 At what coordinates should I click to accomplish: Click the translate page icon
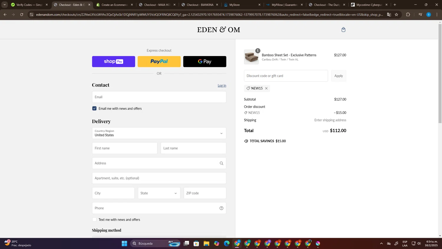coord(389,14)
